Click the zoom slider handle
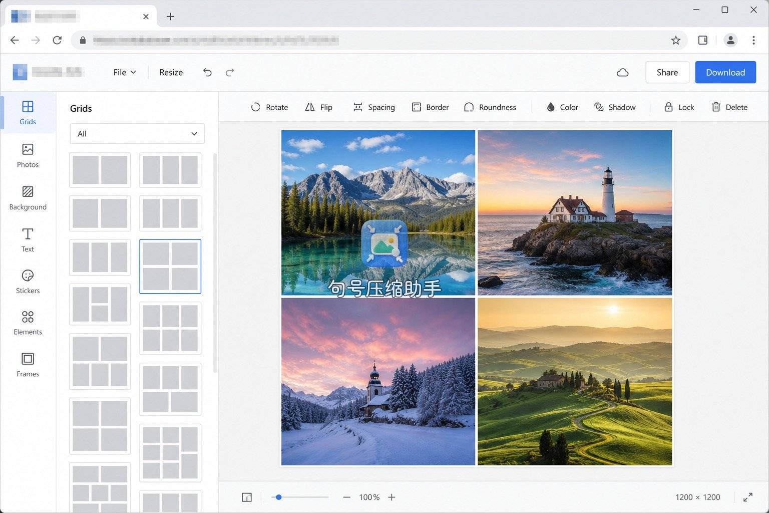Image resolution: width=769 pixels, height=513 pixels. click(279, 497)
